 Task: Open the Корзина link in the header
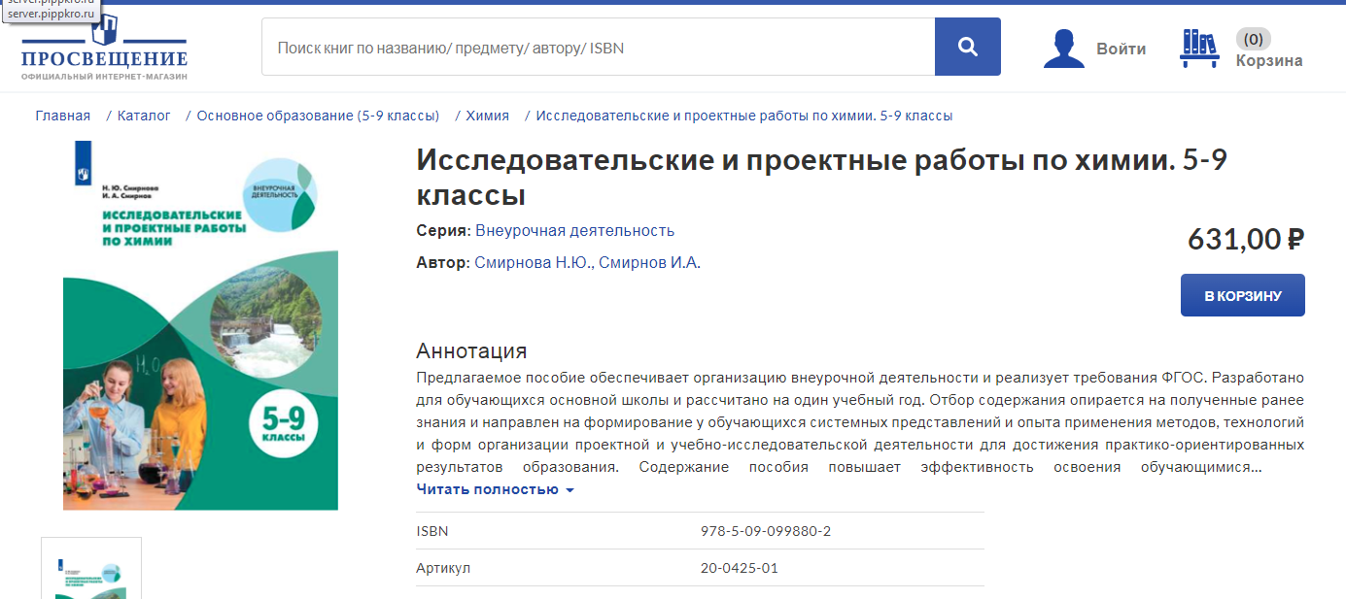point(1268,61)
